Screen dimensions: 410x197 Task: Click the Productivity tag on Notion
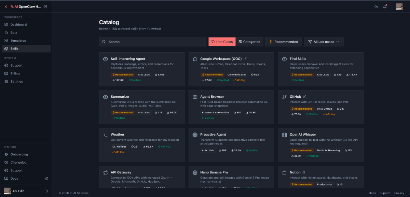click(324, 184)
